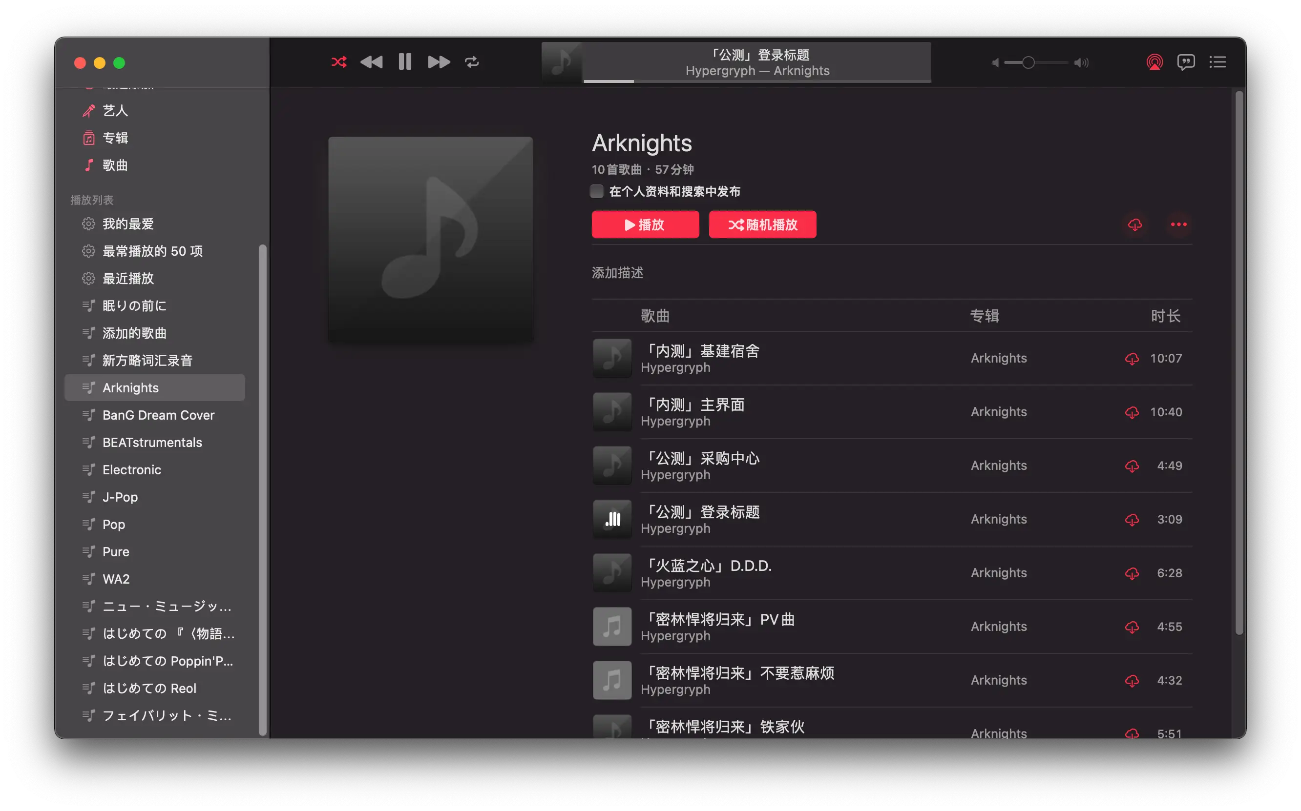Download 「公测」登录标题 from cloud

click(x=1132, y=519)
